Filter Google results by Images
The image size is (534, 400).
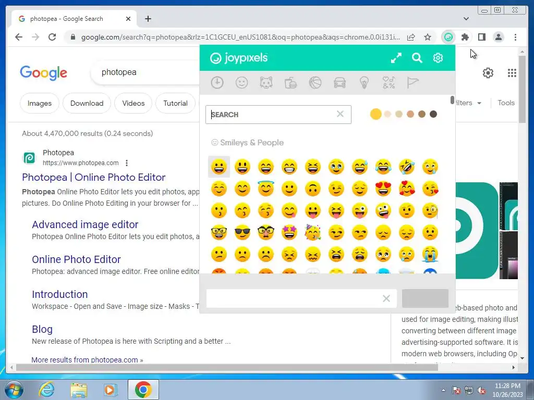[x=40, y=103]
